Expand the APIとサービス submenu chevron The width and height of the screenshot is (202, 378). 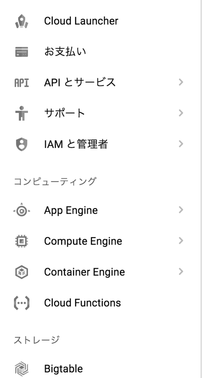[x=181, y=82]
